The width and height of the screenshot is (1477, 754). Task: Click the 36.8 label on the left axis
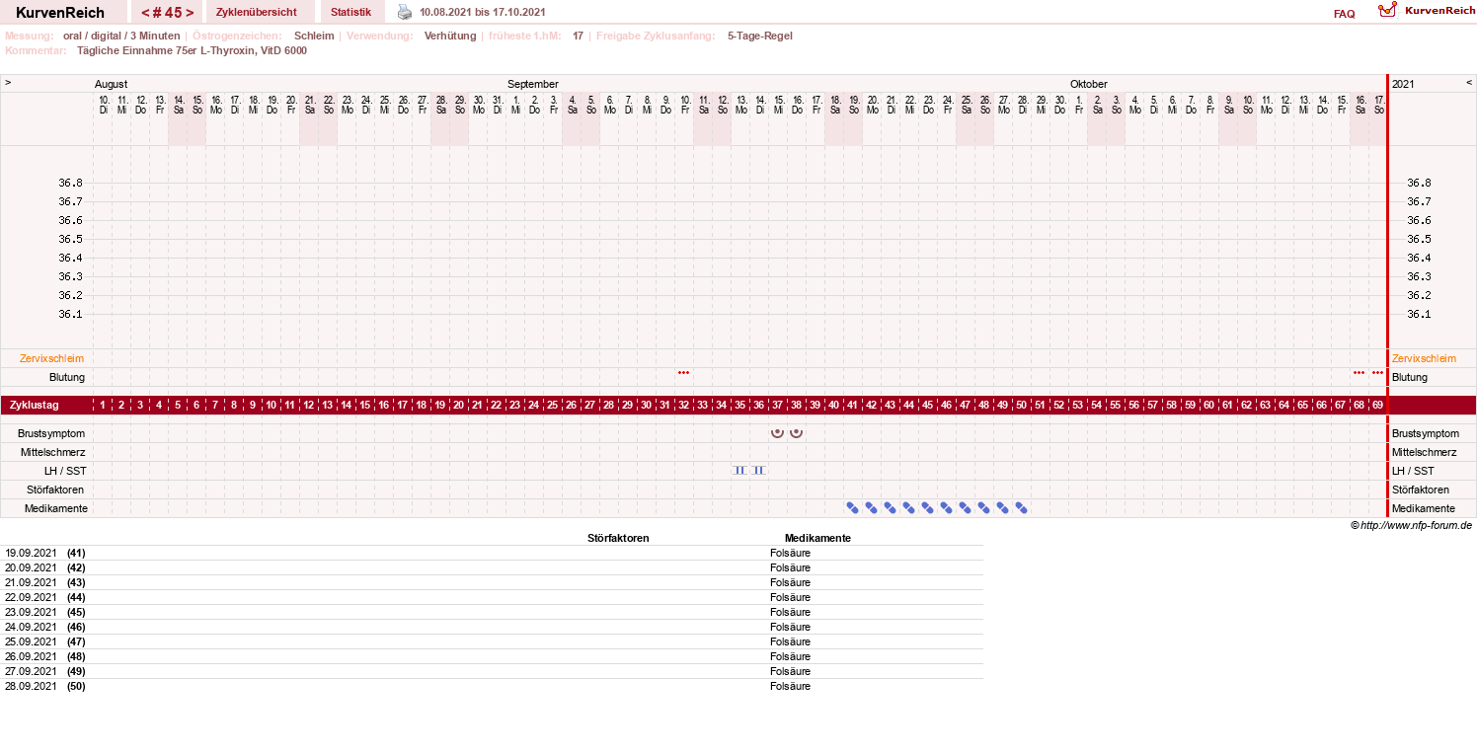(71, 183)
